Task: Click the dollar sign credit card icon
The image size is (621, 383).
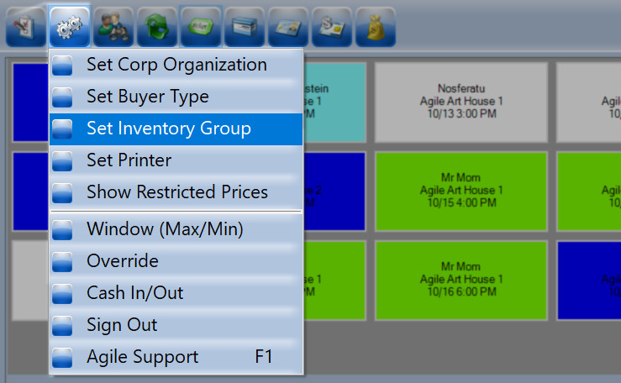Action: (332, 27)
